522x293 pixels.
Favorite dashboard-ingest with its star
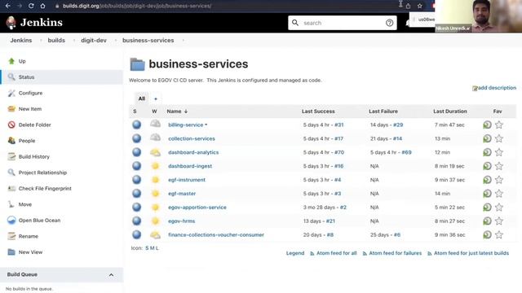pos(498,166)
